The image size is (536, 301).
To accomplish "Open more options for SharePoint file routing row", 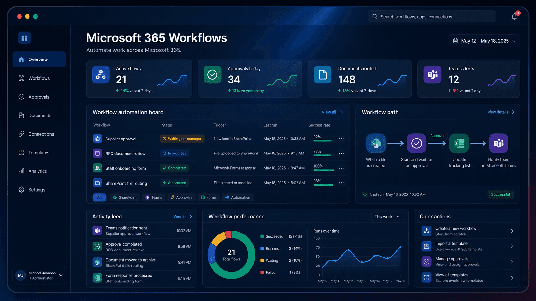I will [341, 183].
